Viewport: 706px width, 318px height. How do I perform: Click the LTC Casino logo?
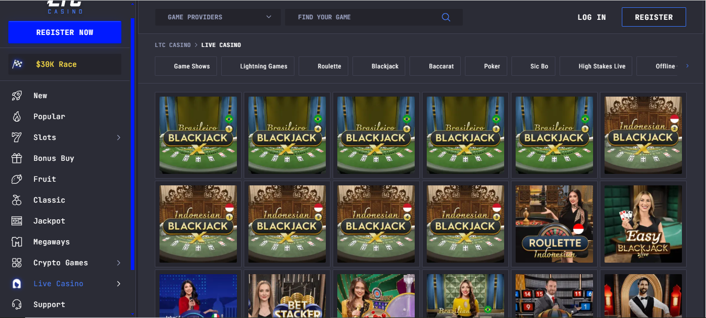(x=65, y=7)
